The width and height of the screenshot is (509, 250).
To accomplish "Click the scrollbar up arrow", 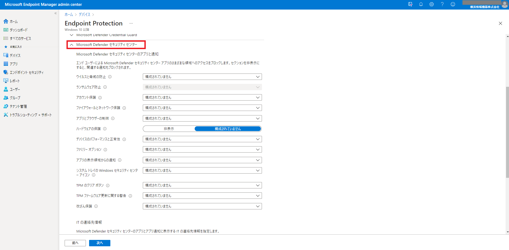I will pos(507,36).
